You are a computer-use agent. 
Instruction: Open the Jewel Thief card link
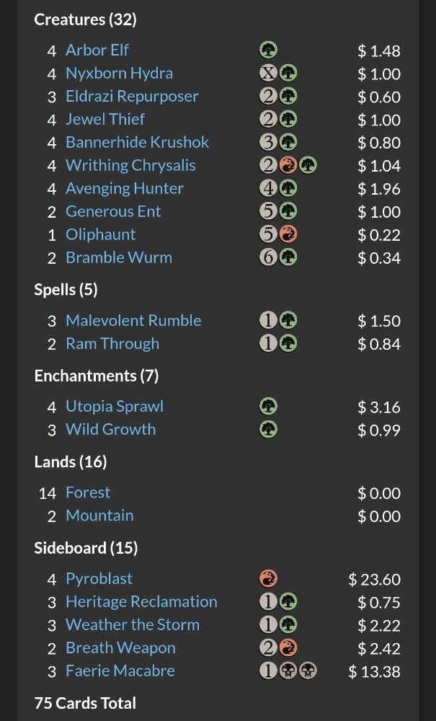[x=105, y=120]
